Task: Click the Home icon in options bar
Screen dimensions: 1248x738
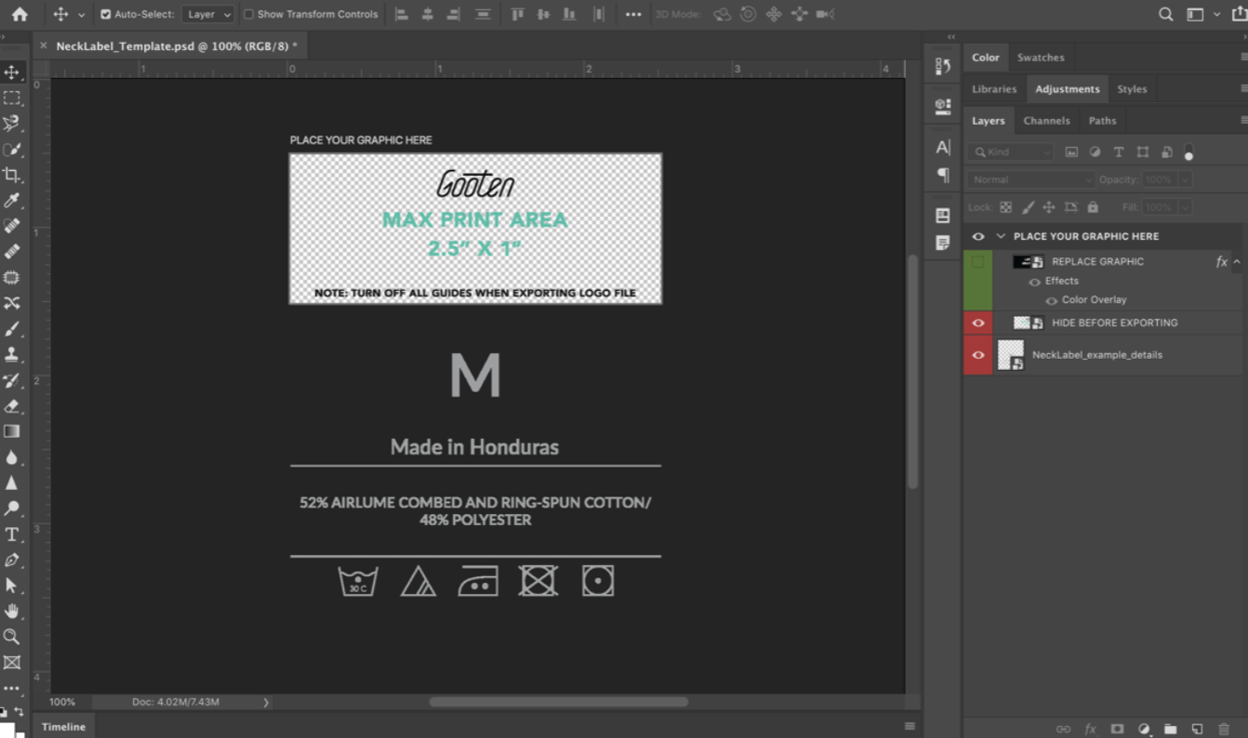Action: [20, 14]
